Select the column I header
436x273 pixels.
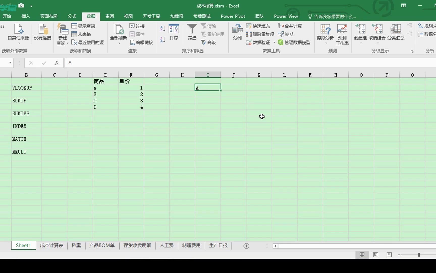pos(208,75)
